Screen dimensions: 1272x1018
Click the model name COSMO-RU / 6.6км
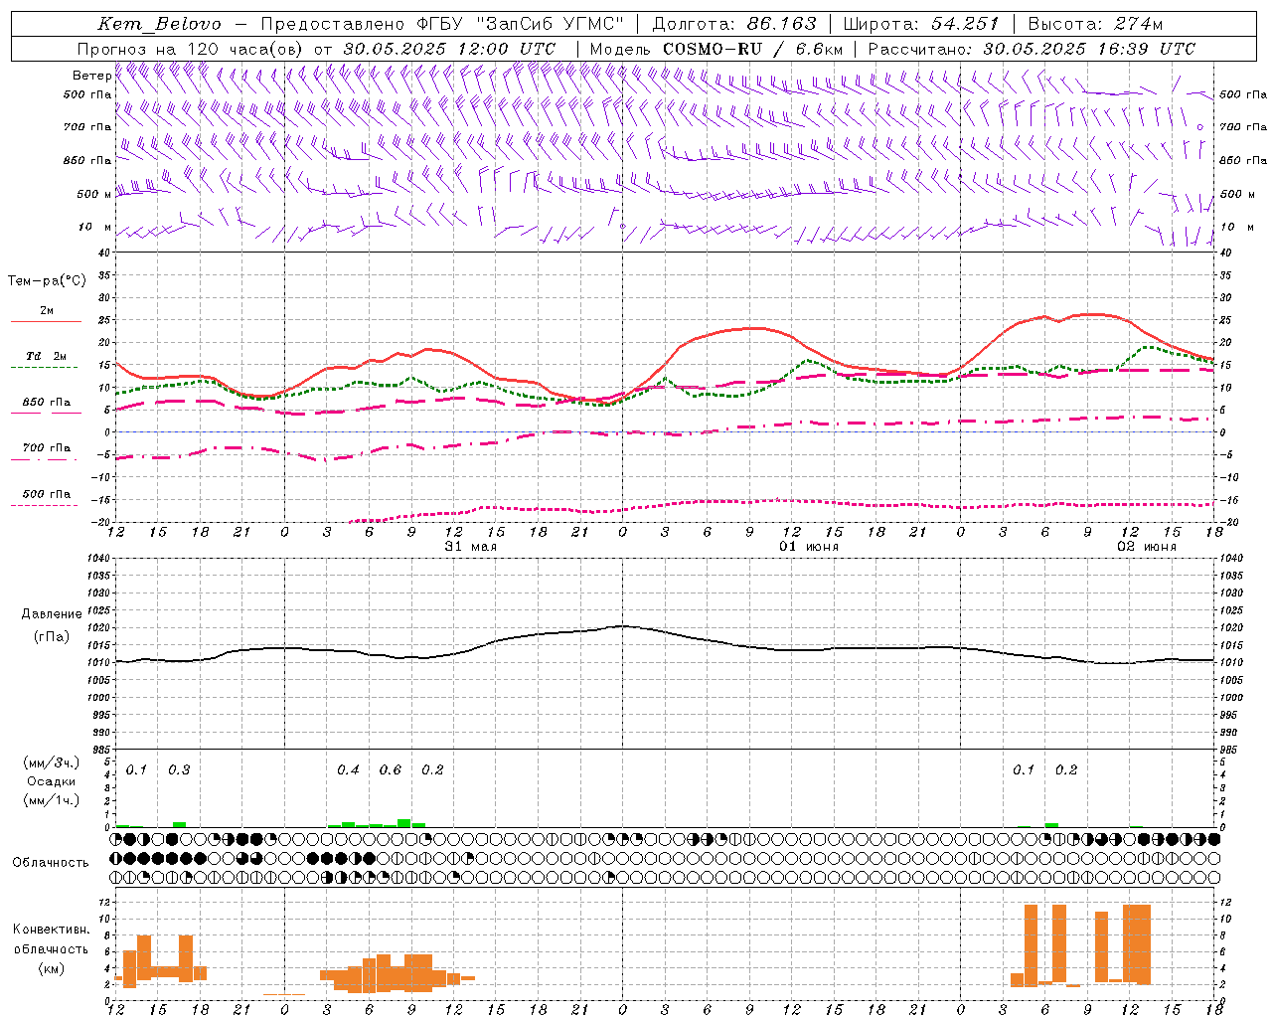753,49
